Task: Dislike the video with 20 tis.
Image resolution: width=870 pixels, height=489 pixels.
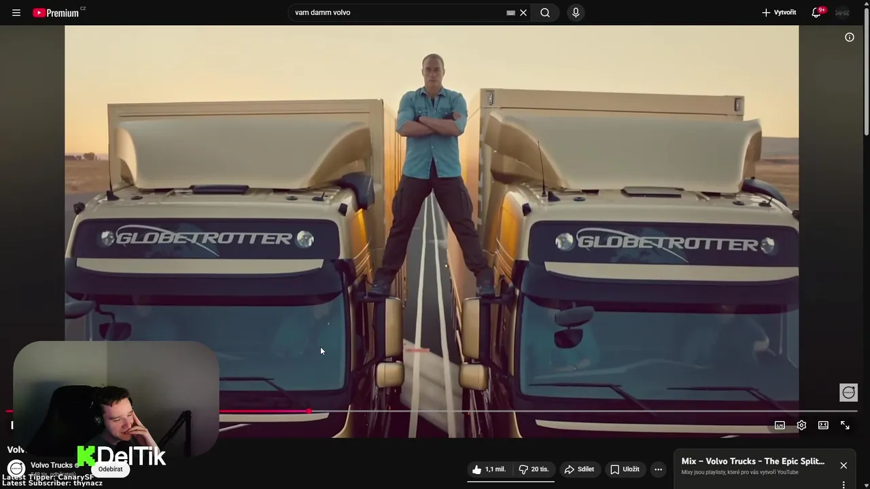Action: (x=534, y=469)
